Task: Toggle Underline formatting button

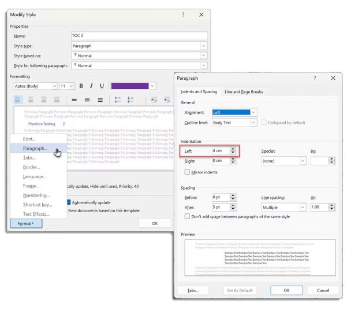Action: pyautogui.click(x=102, y=86)
